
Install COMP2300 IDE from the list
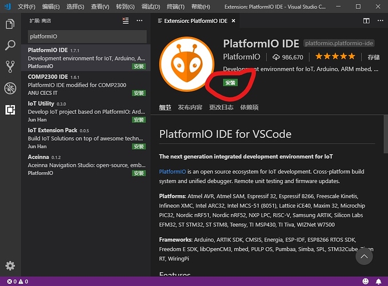click(x=139, y=93)
